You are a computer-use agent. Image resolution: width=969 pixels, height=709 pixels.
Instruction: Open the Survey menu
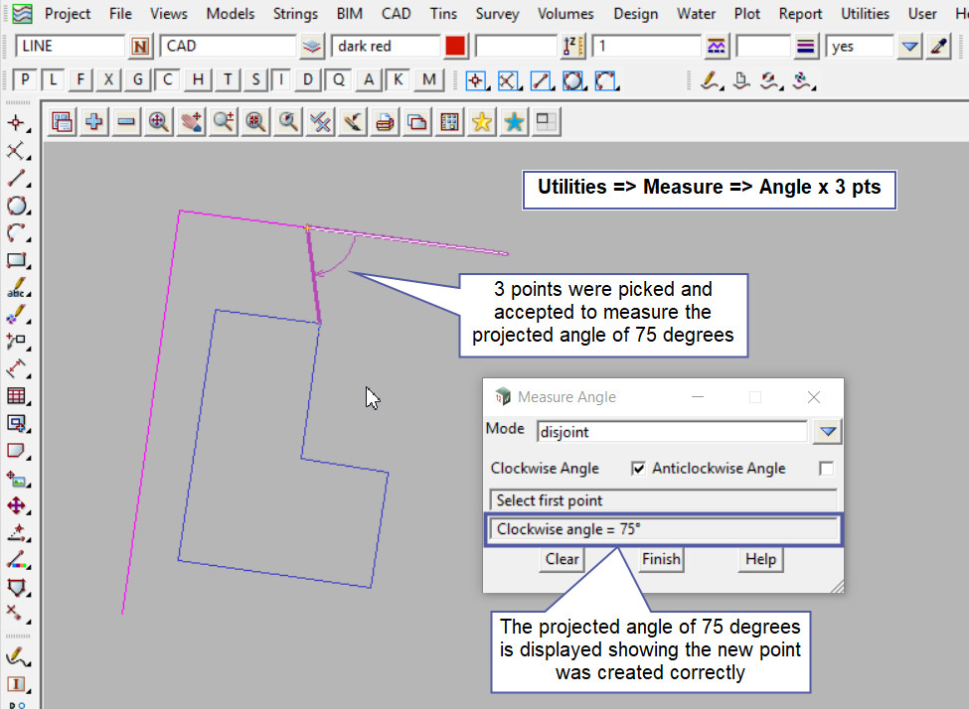pyautogui.click(x=497, y=14)
